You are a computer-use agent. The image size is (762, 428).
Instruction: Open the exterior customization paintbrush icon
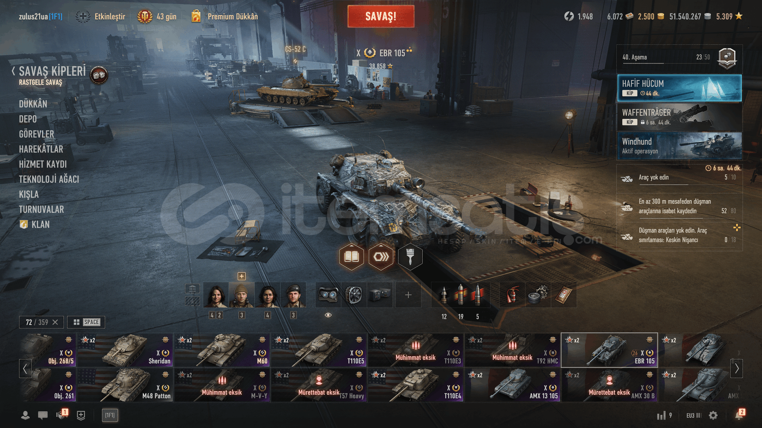[410, 257]
